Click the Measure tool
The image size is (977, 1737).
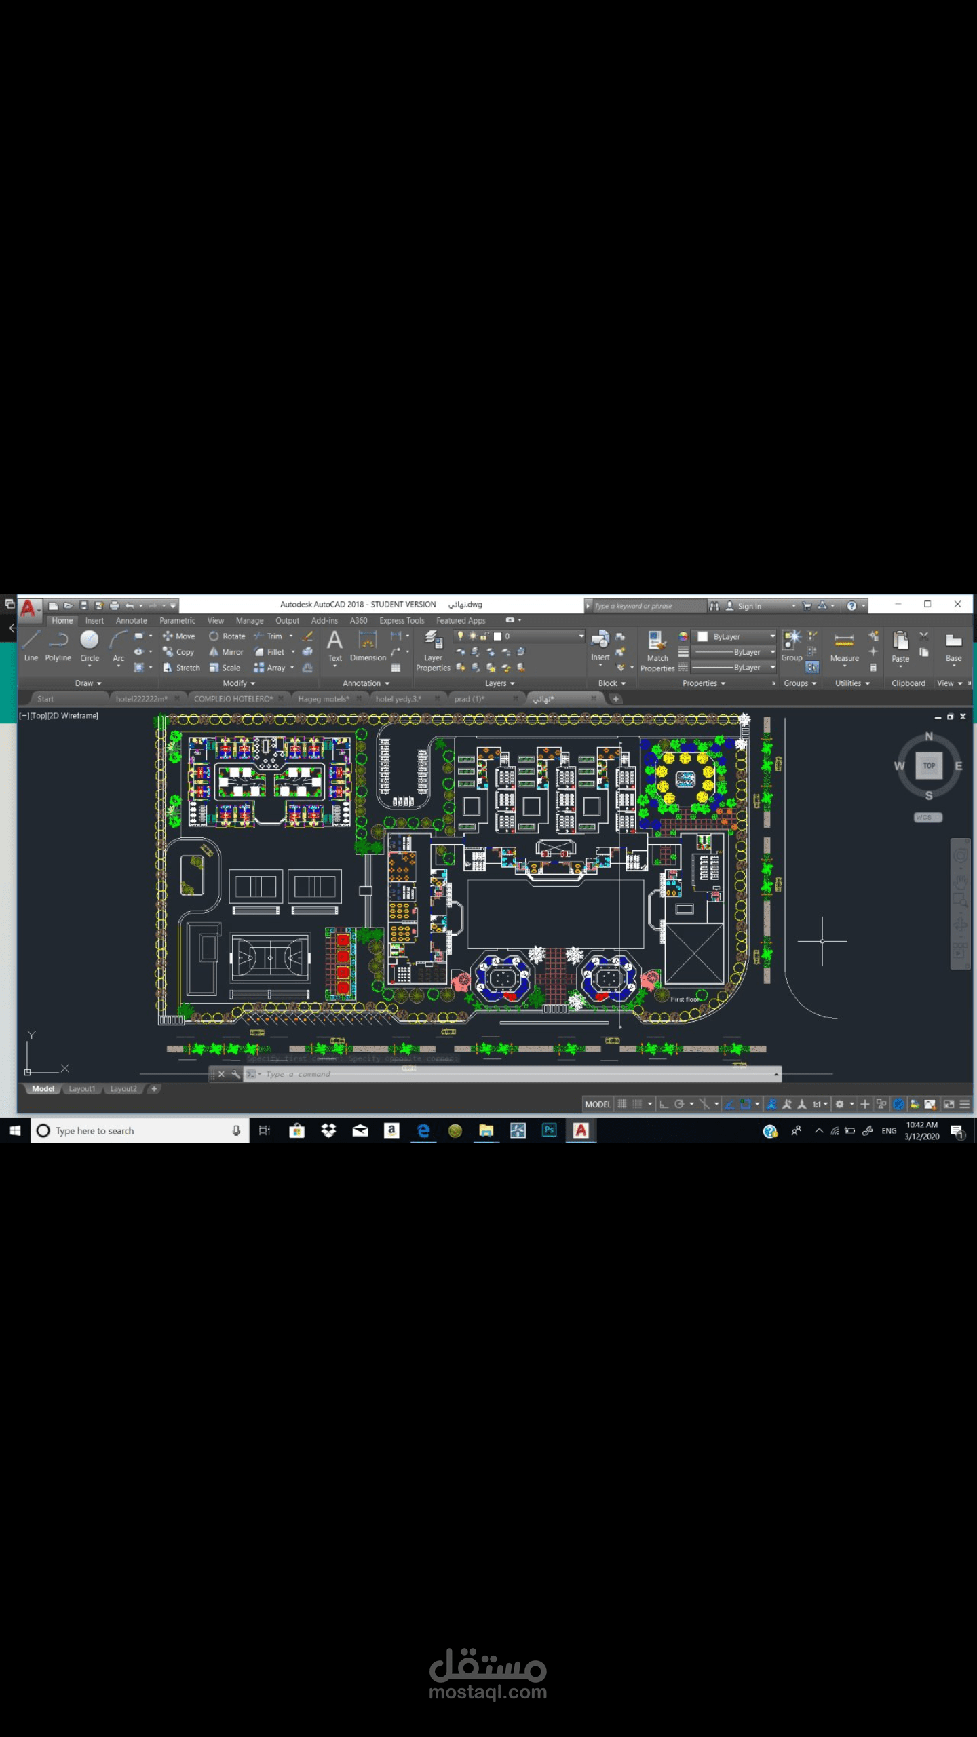(845, 647)
